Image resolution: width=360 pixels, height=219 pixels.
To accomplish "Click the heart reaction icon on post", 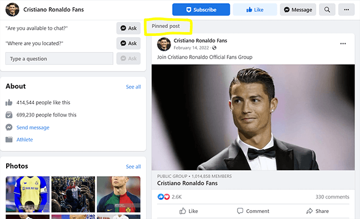I will (167, 197).
